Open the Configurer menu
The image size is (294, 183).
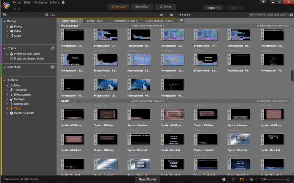point(40,3)
